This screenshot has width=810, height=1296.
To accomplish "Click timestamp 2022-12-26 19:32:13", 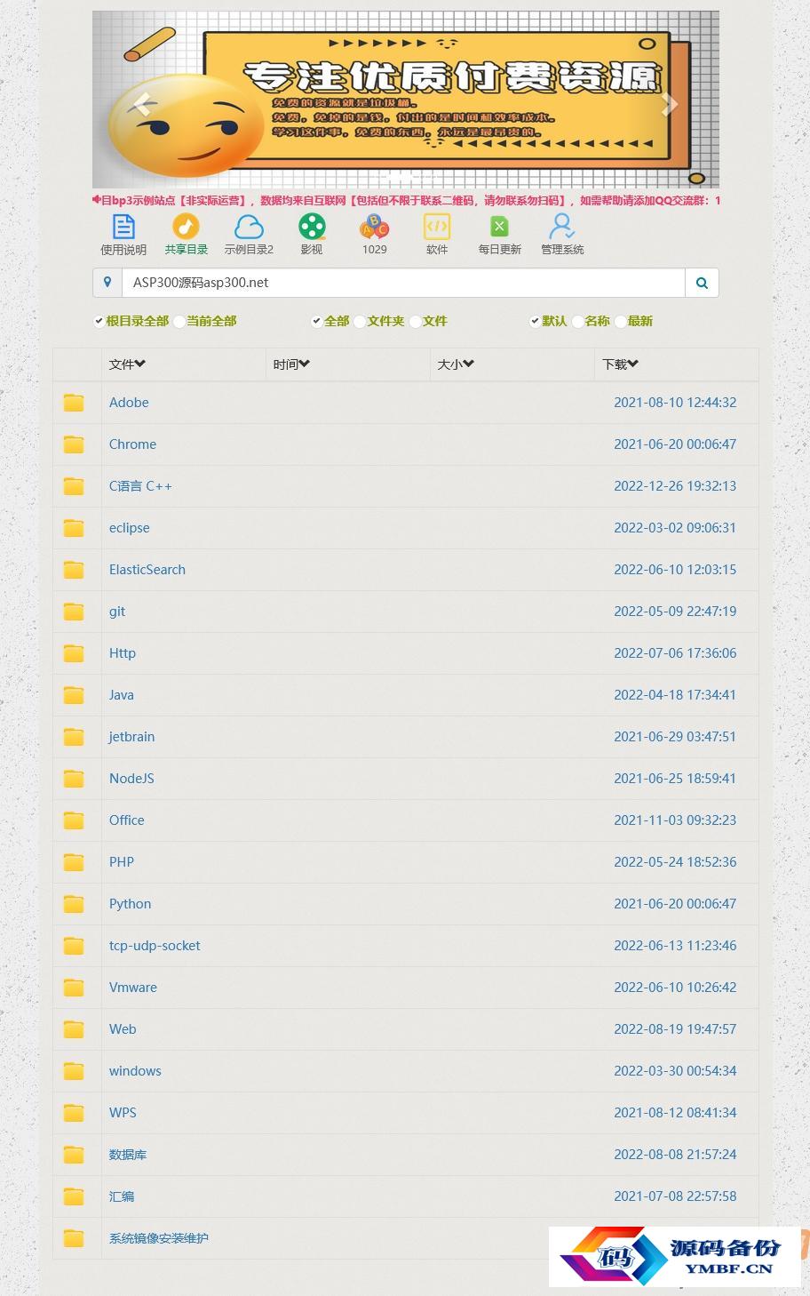I will 675,486.
